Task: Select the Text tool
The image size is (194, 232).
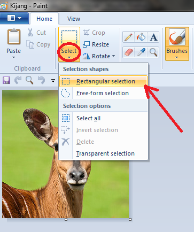Action: pyautogui.click(x=153, y=37)
